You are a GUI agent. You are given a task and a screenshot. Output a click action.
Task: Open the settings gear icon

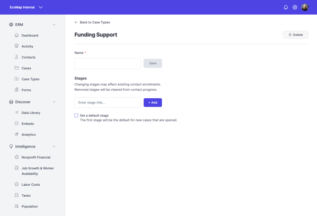tap(295, 7)
